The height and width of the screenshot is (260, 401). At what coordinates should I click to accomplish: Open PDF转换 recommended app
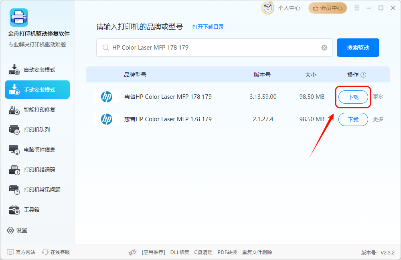pyautogui.click(x=227, y=252)
